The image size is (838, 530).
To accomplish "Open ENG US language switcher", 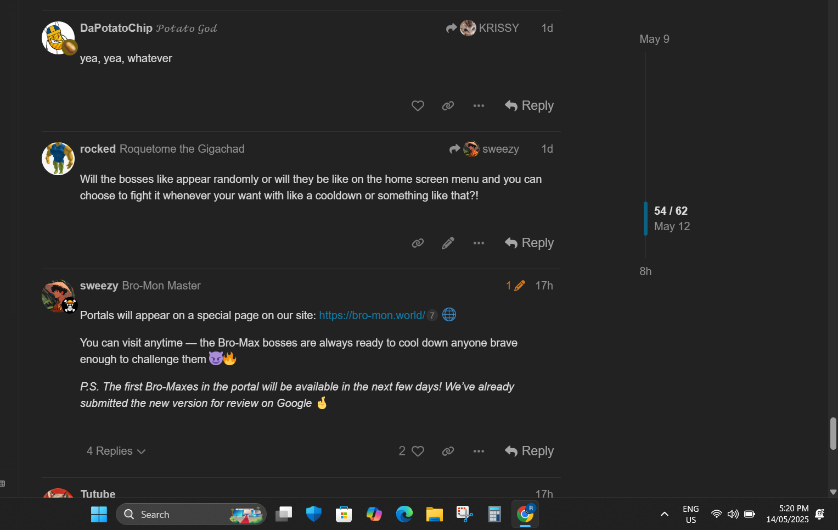I will tap(691, 515).
